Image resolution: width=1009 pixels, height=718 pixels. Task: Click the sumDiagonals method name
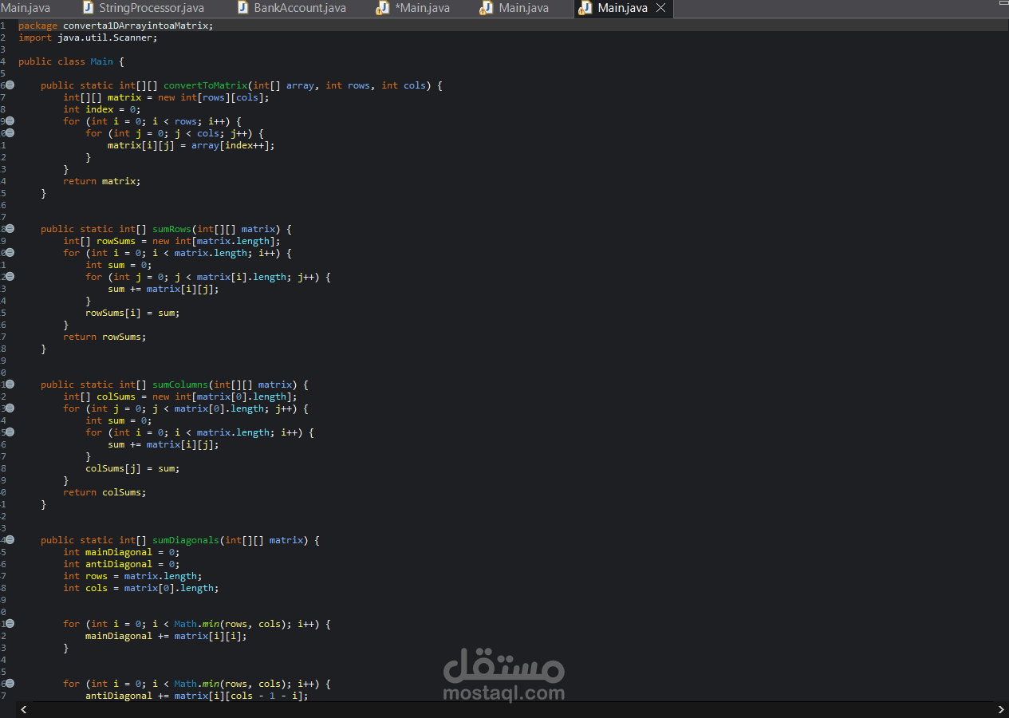point(185,540)
